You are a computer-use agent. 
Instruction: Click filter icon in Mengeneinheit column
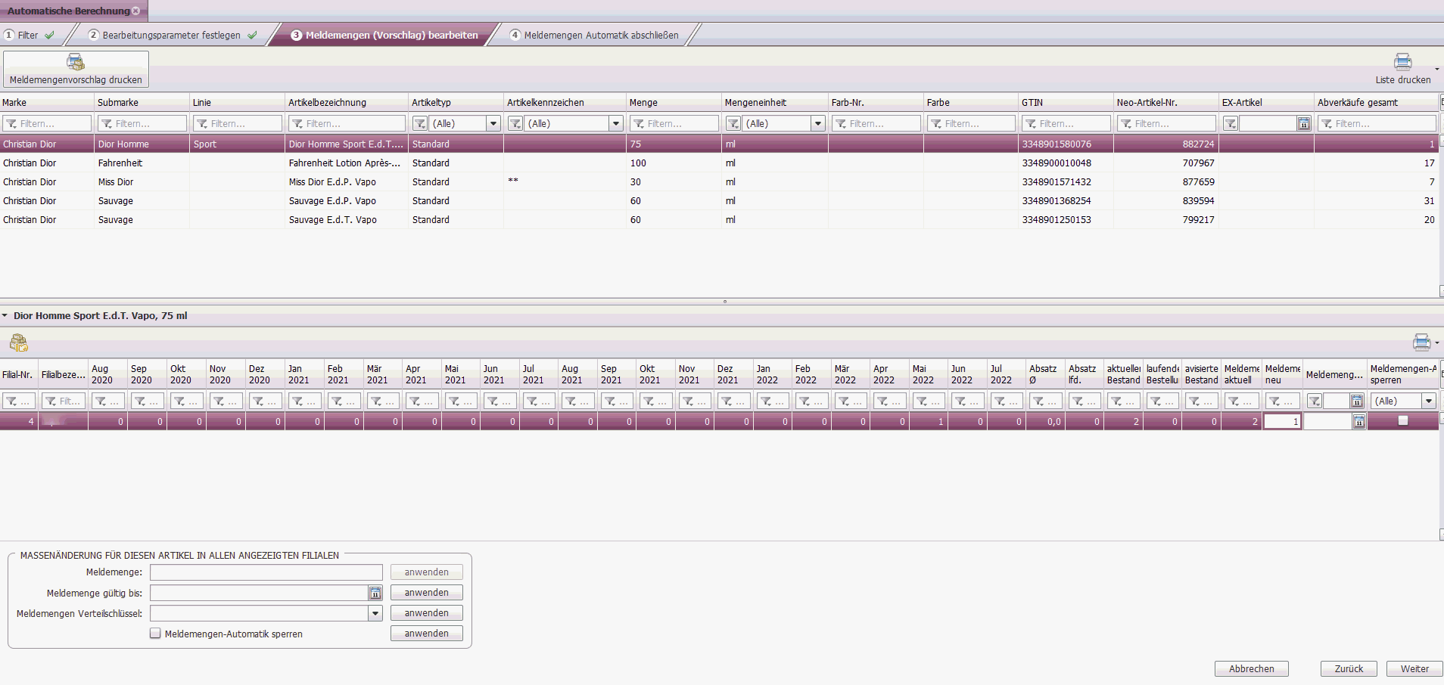click(733, 123)
